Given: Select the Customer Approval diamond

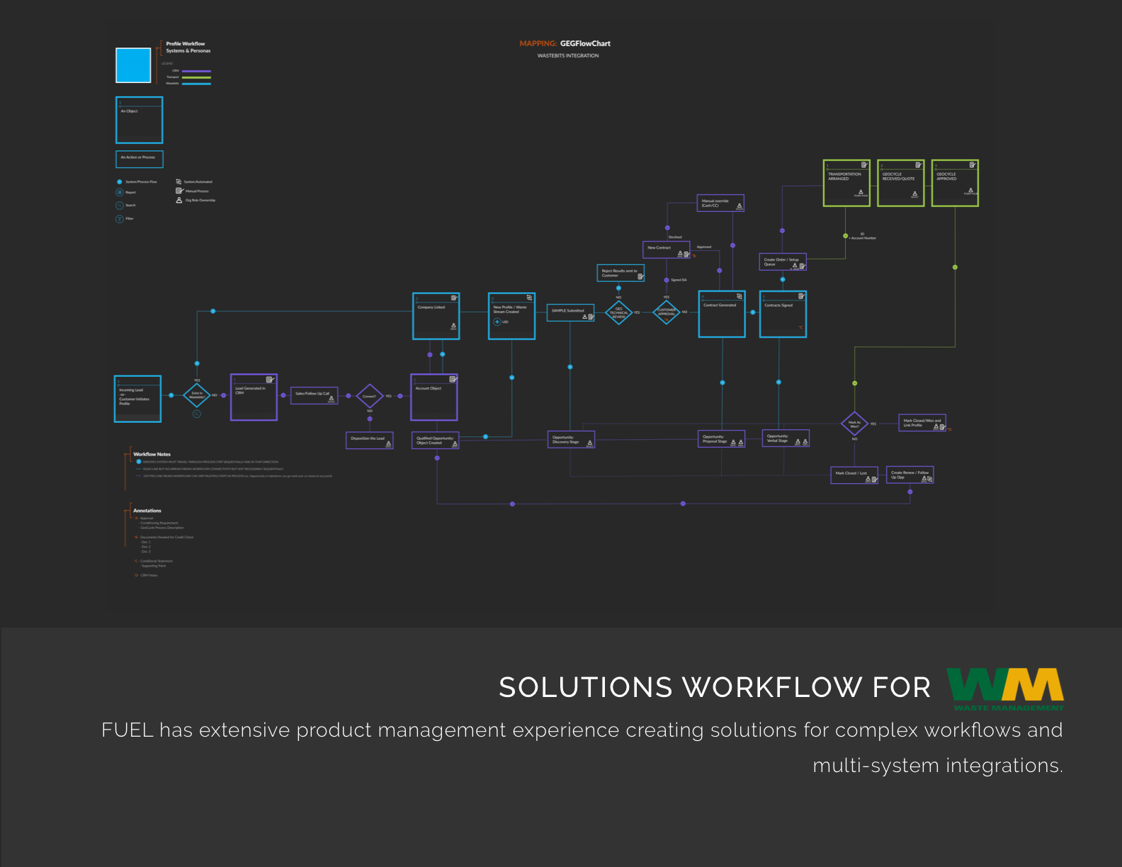Looking at the screenshot, I should coord(667,312).
